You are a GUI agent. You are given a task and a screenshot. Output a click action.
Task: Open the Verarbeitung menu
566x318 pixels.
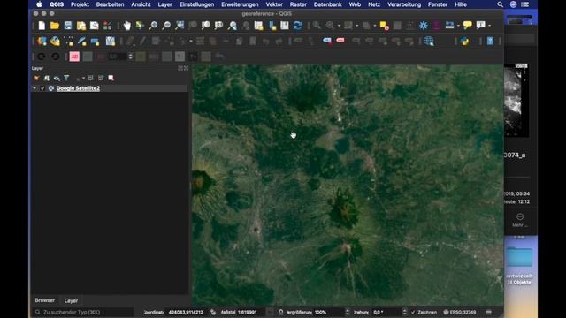(404, 4)
